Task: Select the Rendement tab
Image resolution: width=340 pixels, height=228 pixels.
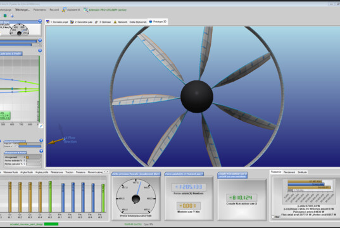Action: tap(289, 172)
